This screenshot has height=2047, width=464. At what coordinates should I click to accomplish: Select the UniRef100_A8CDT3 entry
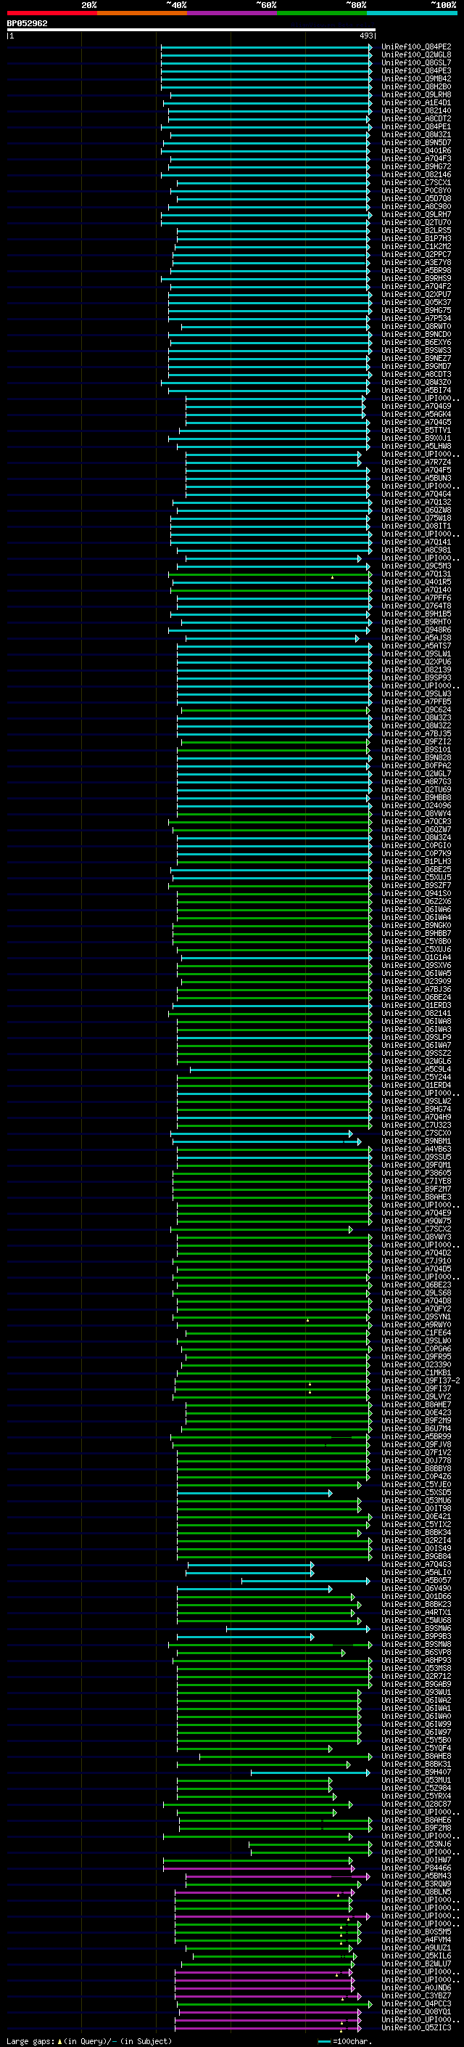[x=416, y=374]
